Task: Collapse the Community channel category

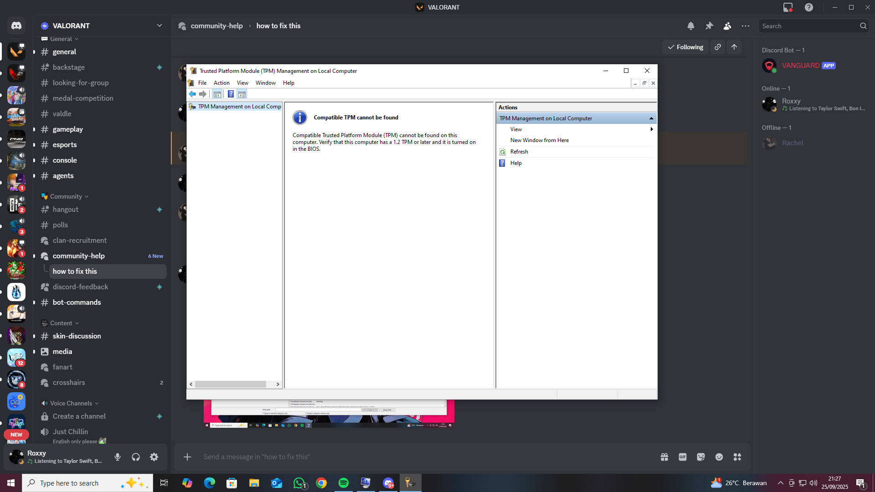Action: [x=66, y=196]
